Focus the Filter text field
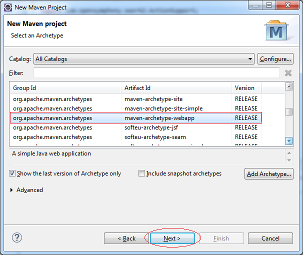Screen dimensions: 303x255 [x=156, y=73]
